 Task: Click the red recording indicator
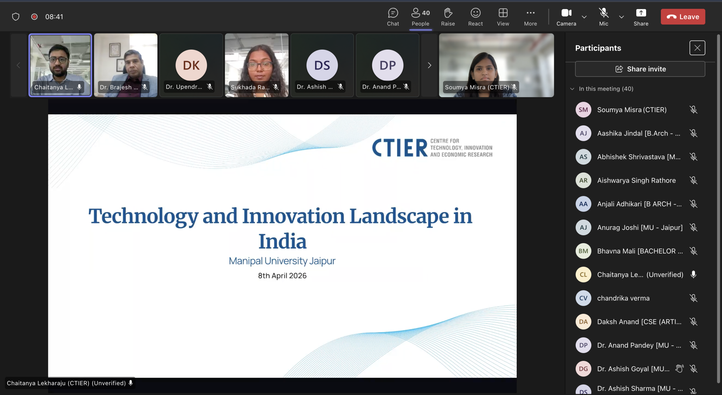pos(34,17)
